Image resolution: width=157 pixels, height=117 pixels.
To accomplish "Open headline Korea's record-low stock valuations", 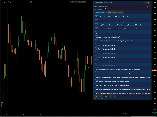I will (122, 69).
